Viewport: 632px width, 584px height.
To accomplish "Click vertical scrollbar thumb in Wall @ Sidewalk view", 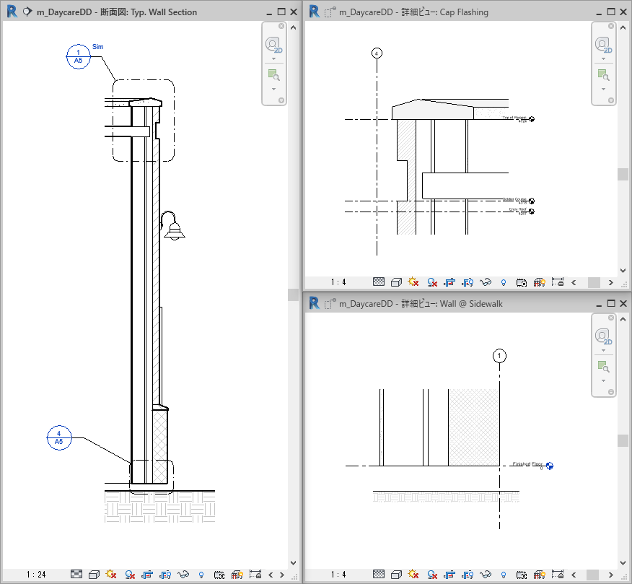I will tap(623, 440).
